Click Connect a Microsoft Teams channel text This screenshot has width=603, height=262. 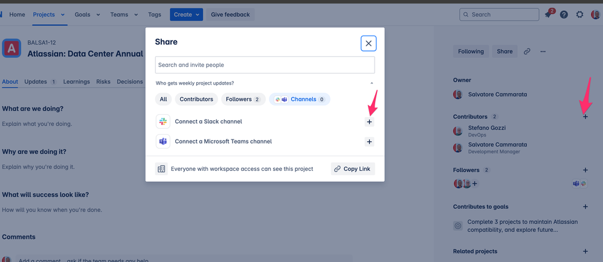(x=224, y=141)
